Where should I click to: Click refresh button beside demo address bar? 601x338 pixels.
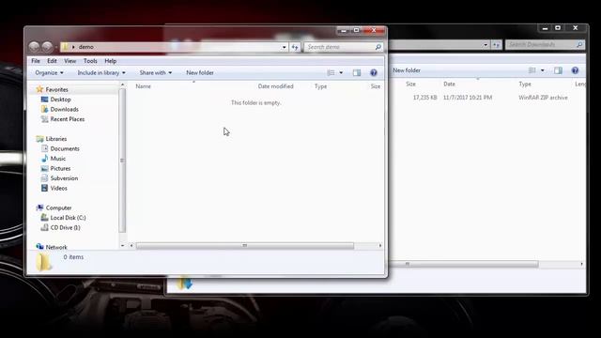tap(295, 47)
